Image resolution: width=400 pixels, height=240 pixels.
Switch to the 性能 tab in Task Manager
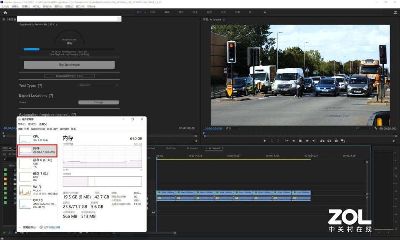27,129
